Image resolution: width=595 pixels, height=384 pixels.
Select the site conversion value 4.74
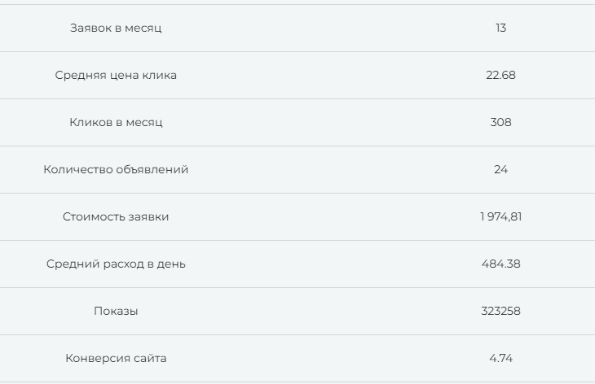coord(500,358)
